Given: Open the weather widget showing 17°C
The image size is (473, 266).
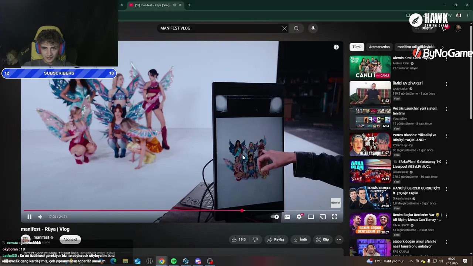Looking at the screenshot, I should 384,261.
